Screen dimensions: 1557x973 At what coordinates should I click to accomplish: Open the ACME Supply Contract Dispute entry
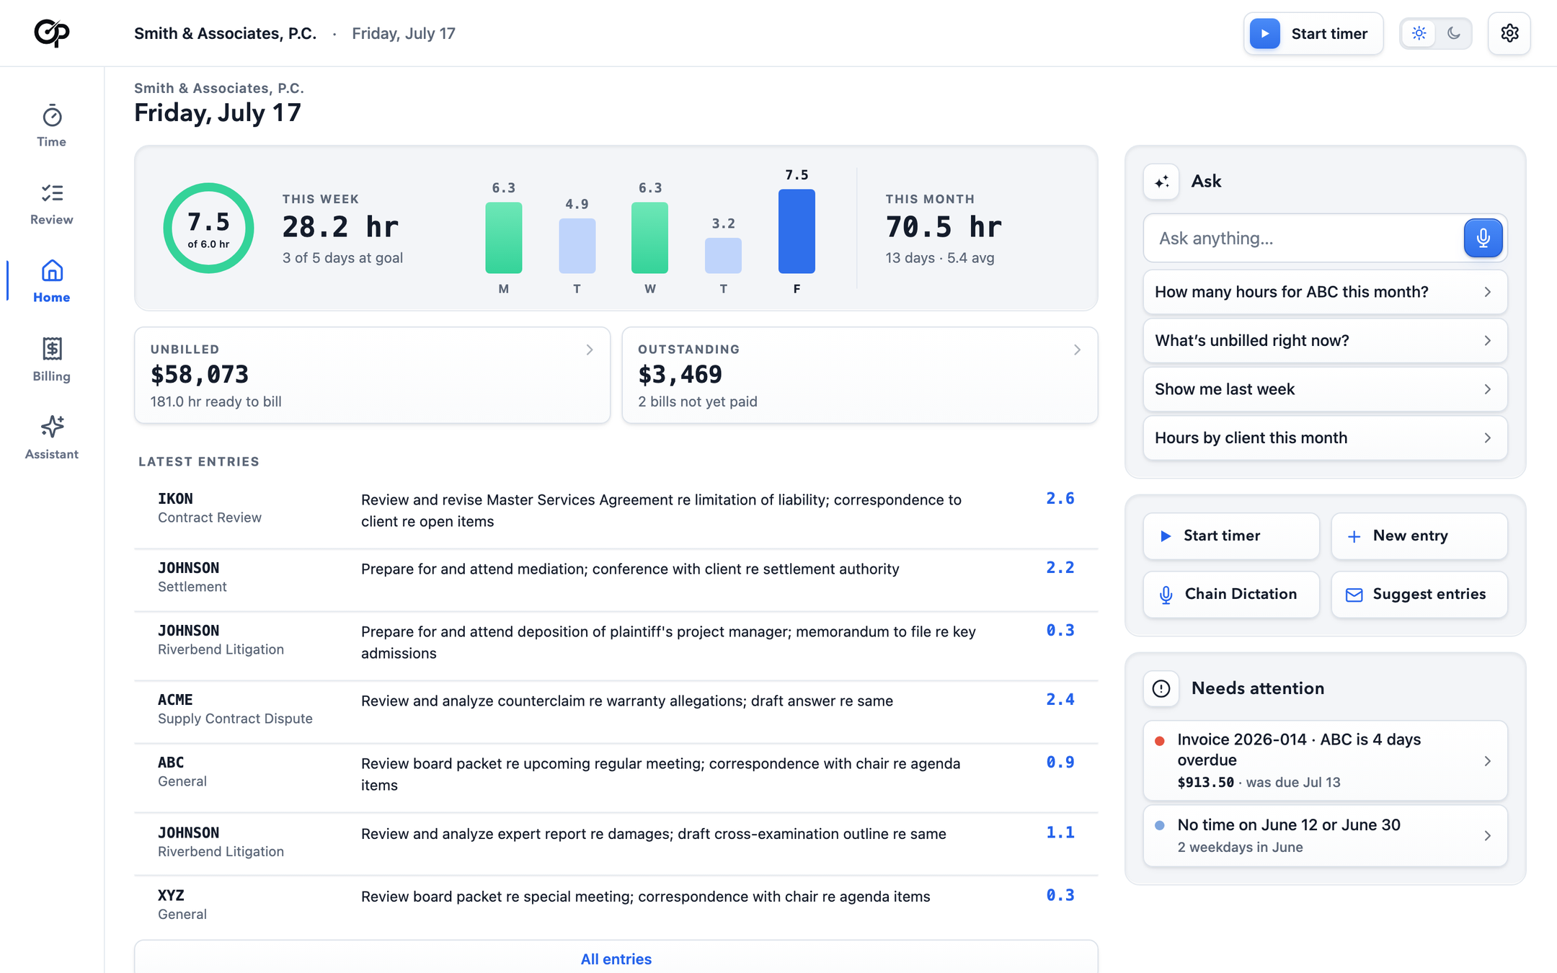pyautogui.click(x=616, y=711)
